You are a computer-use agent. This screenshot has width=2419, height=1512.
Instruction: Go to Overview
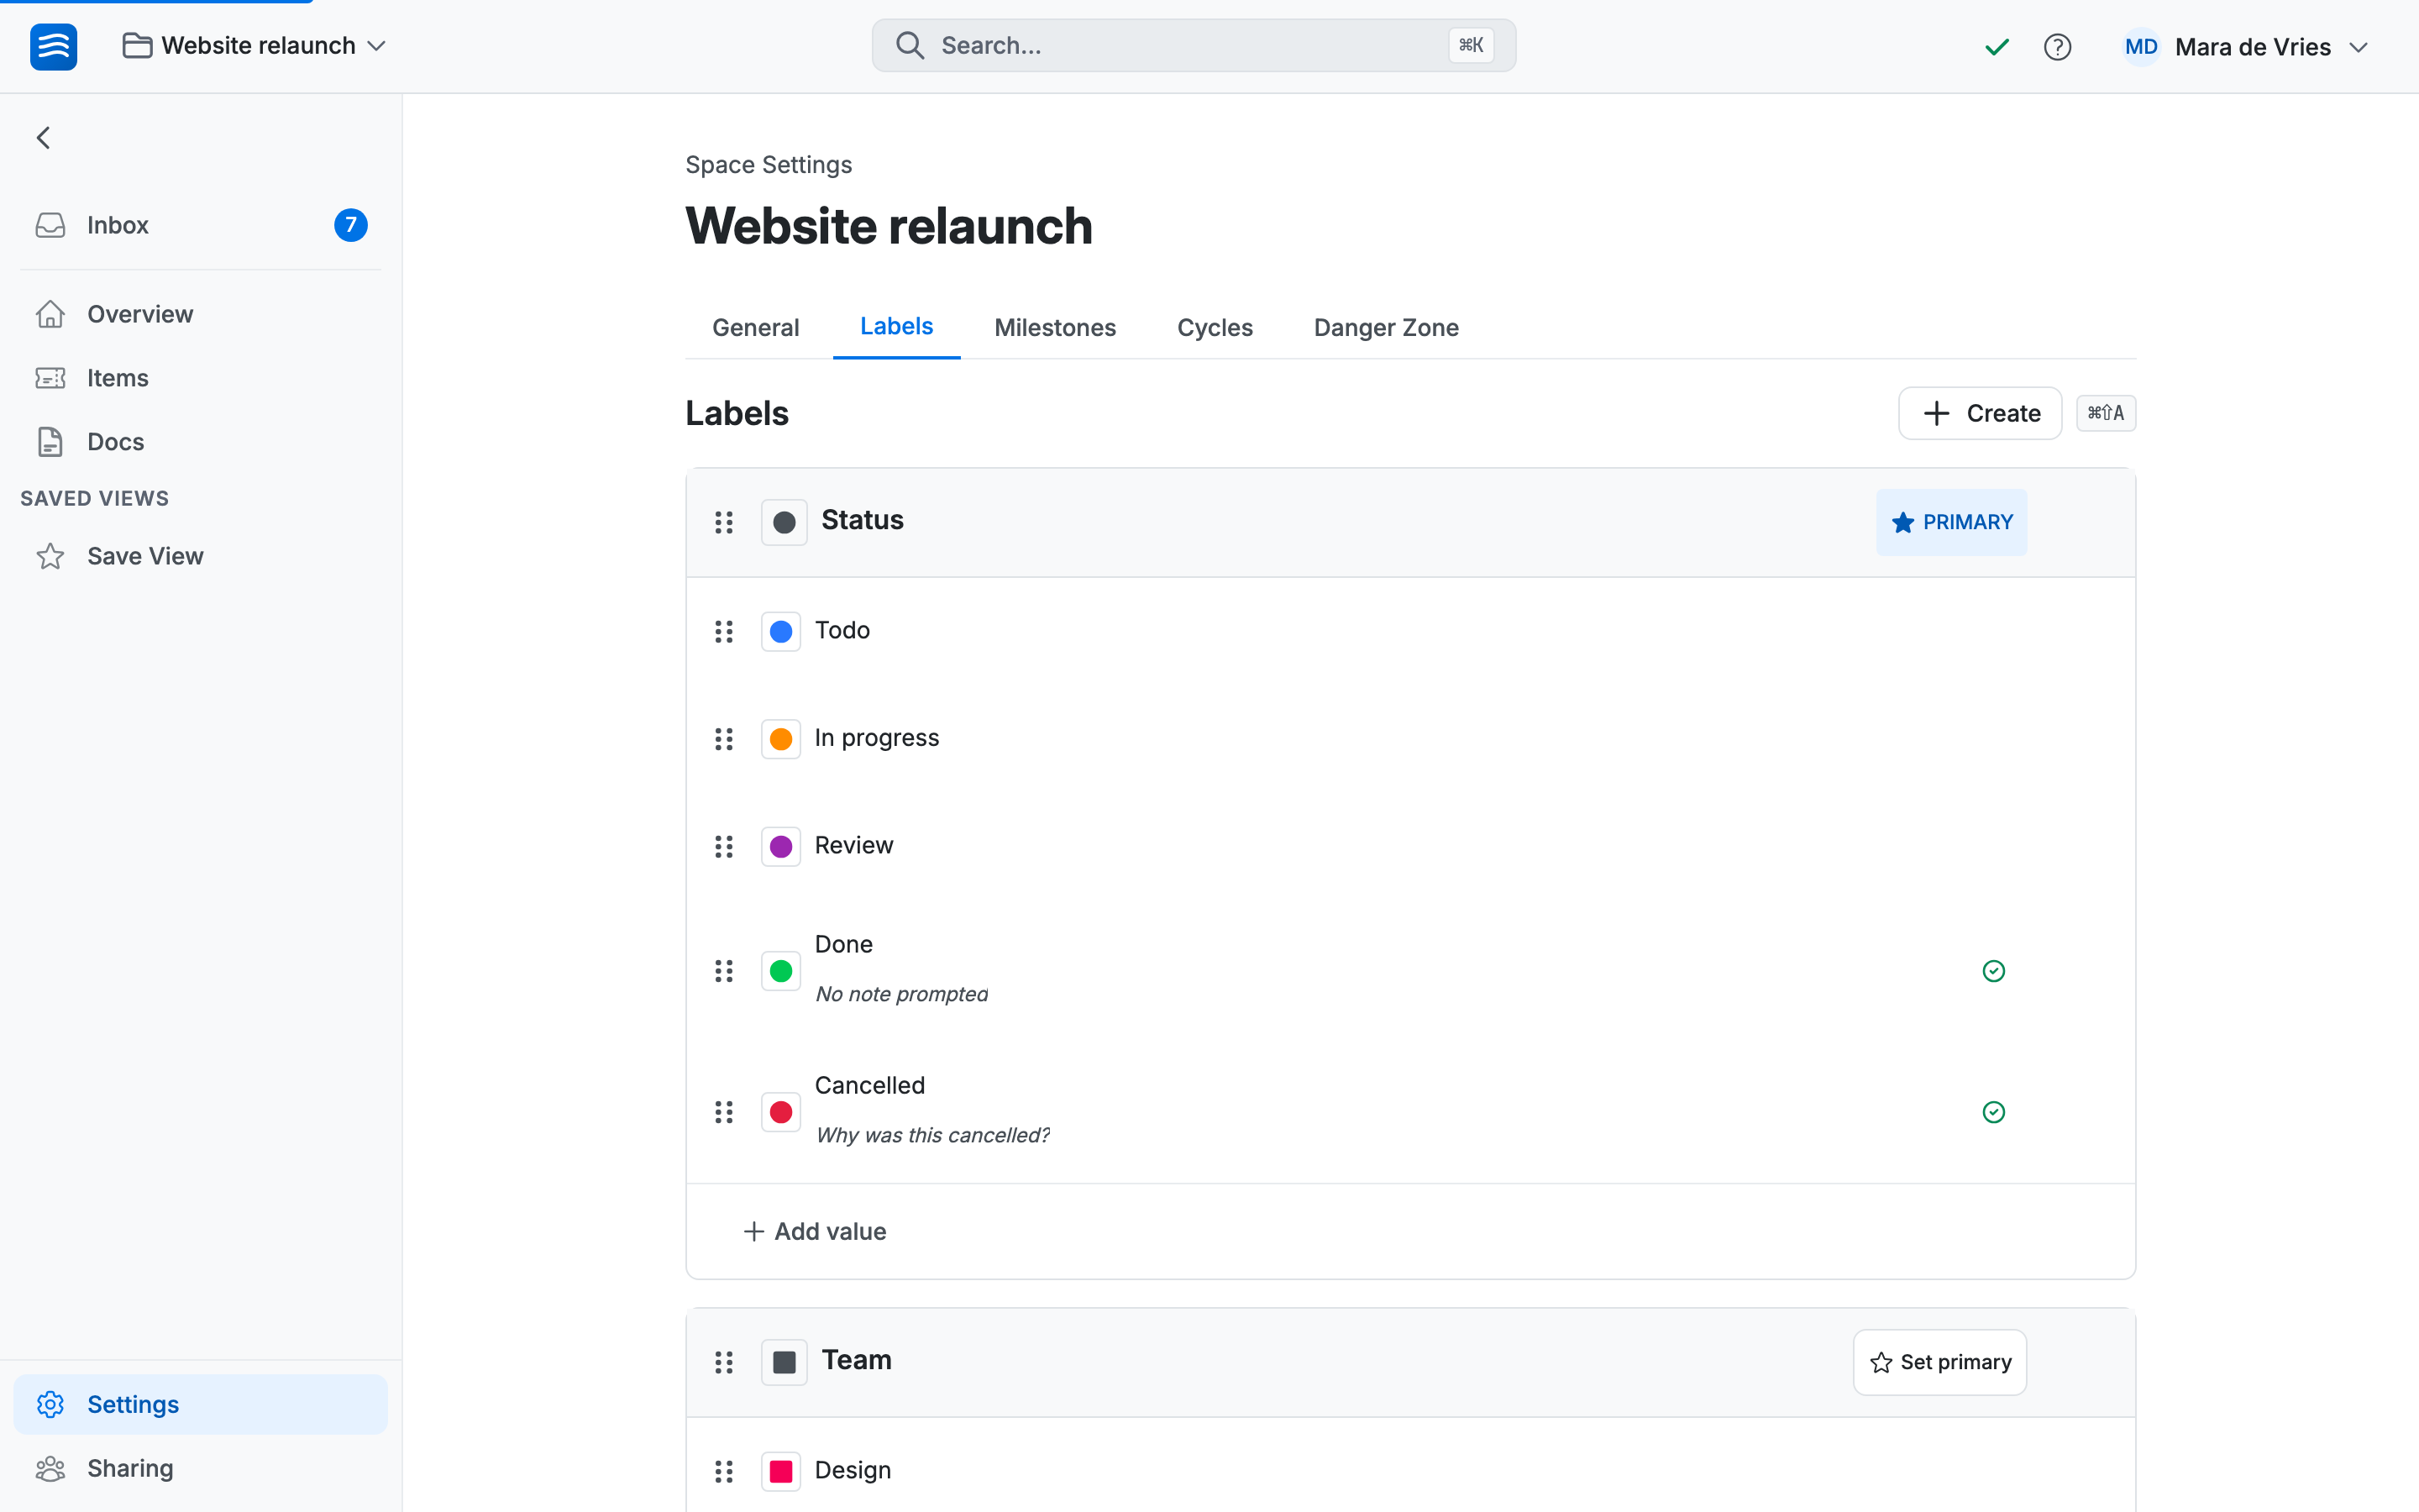[201, 314]
